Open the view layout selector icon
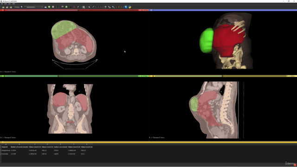 pos(84,7)
